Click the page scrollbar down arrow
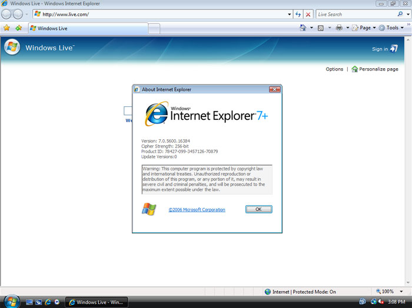The height and width of the screenshot is (308, 412). (408, 283)
